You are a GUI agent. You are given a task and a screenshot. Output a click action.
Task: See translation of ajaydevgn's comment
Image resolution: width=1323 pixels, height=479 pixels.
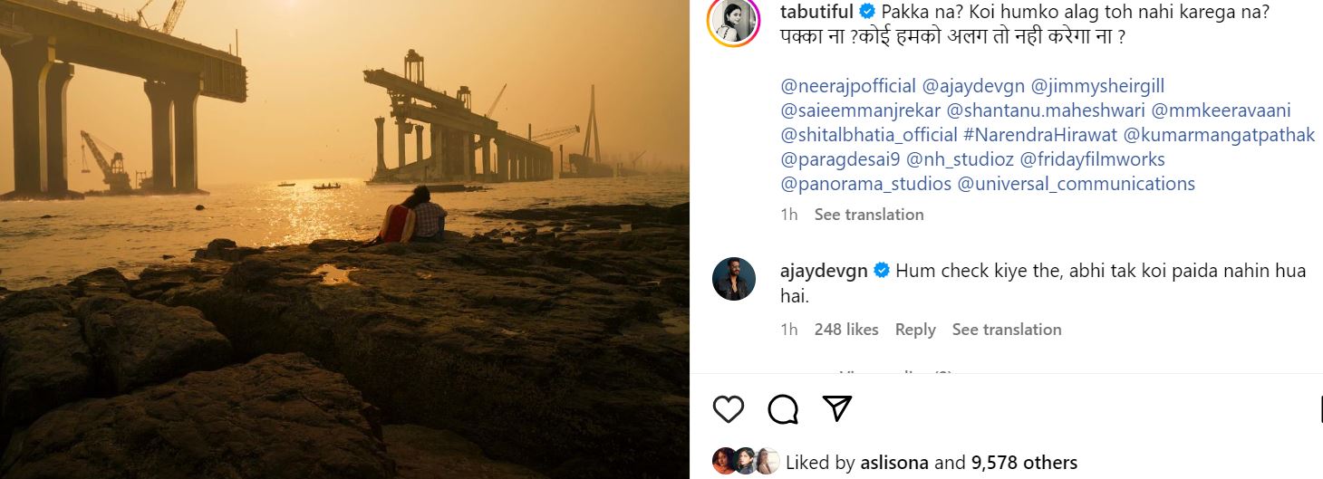[1006, 330]
